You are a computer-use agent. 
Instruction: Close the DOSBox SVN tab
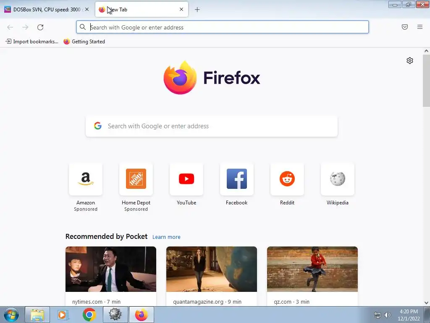87,9
